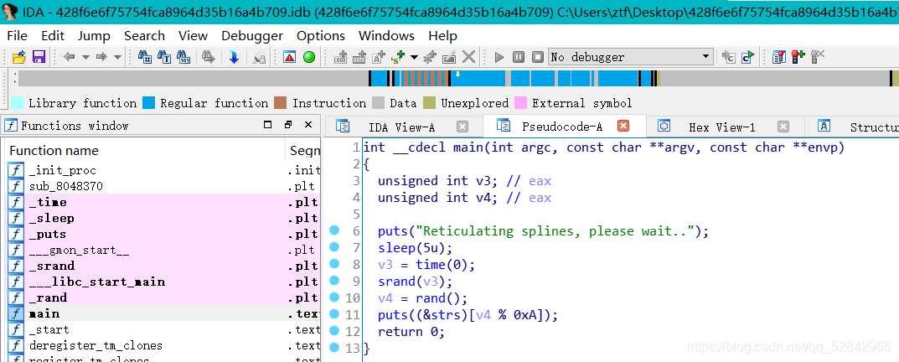This screenshot has width=899, height=362.
Task: Select _init_proc in Functions window
Action: click(x=164, y=170)
